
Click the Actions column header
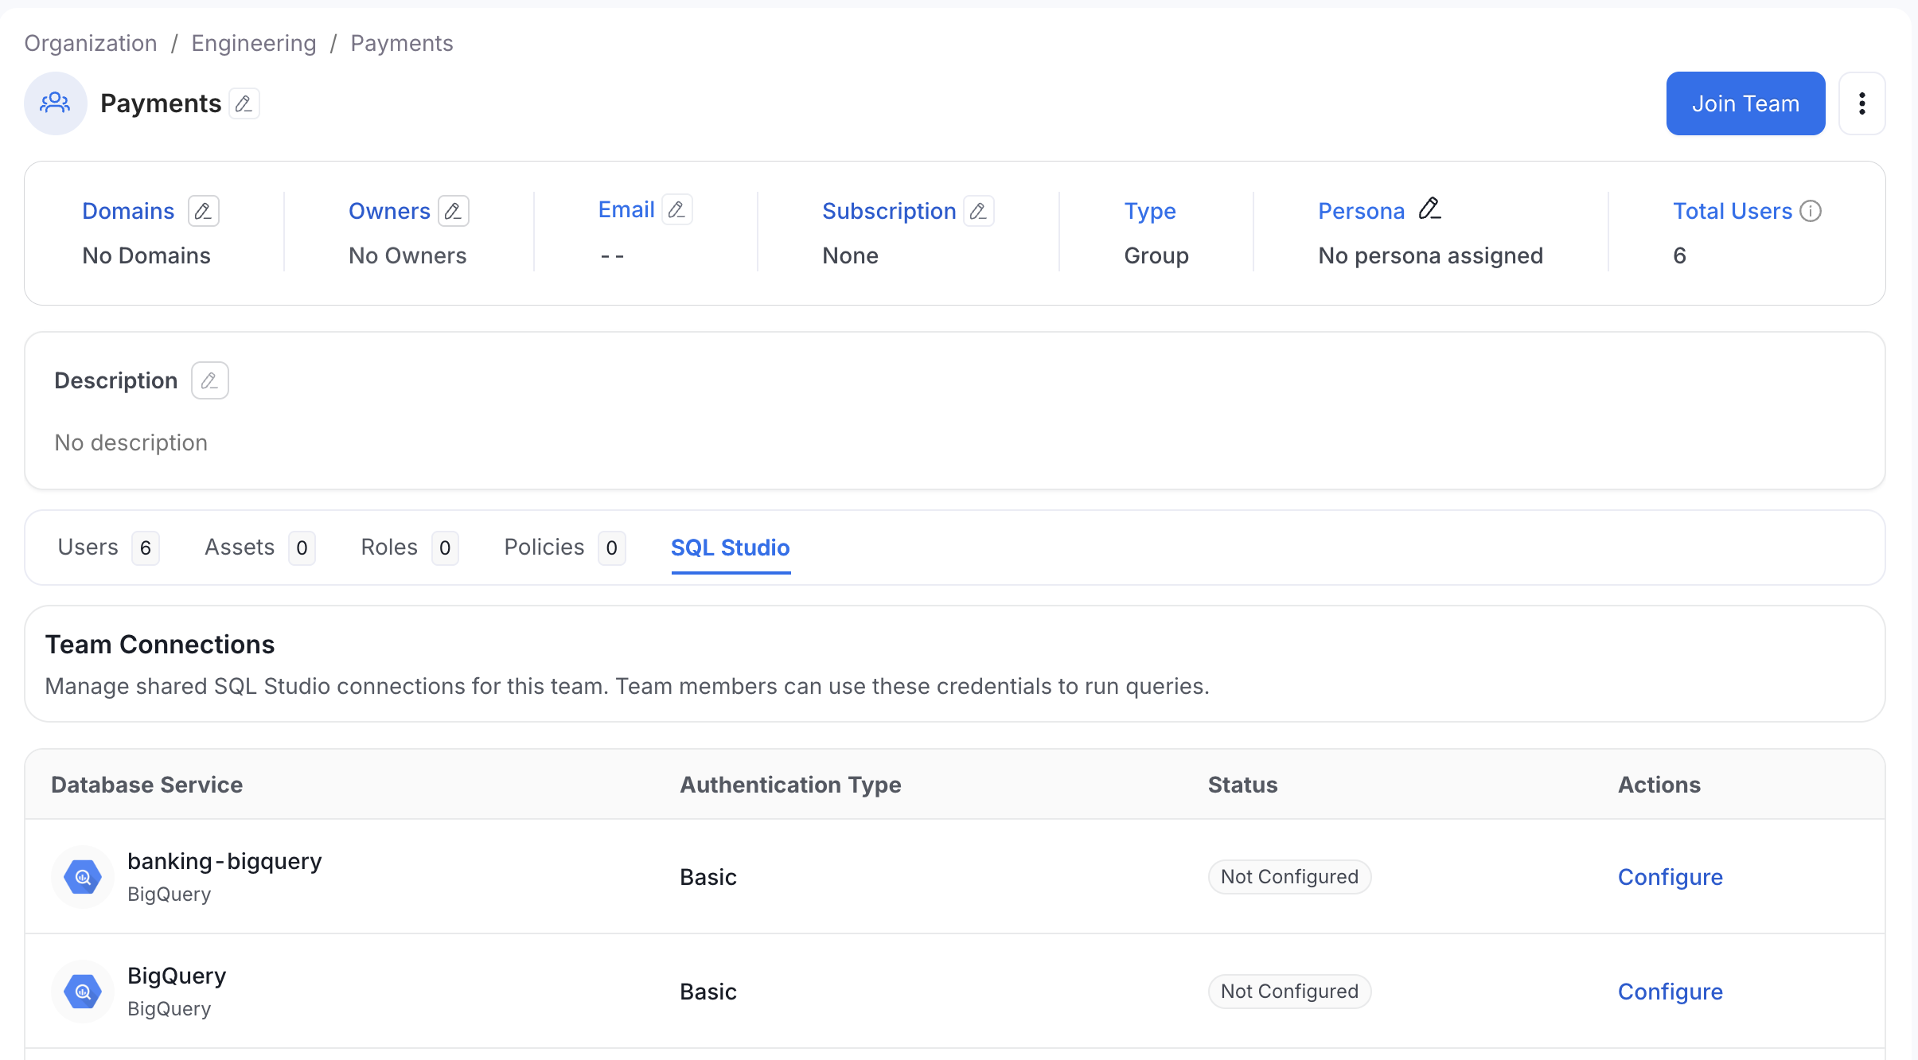(1659, 785)
